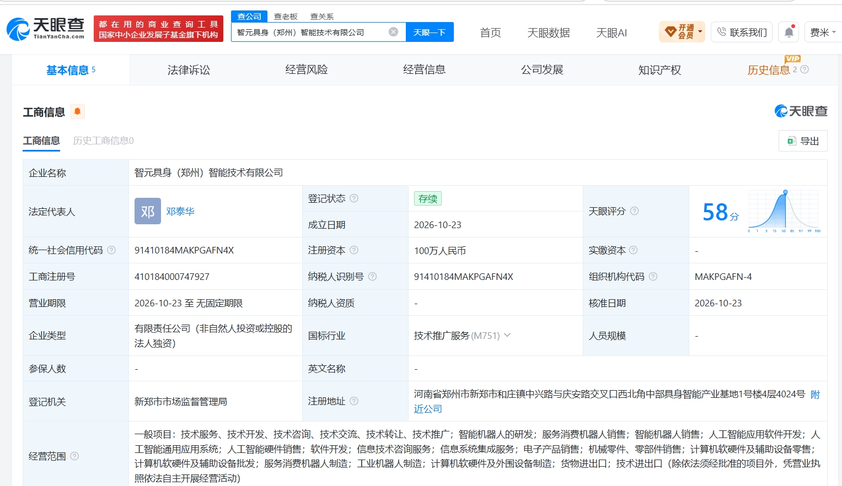
Task: Click the 天眼评分 distribution chart
Action: tap(784, 211)
